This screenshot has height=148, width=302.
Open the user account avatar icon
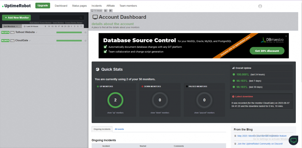tap(260, 6)
